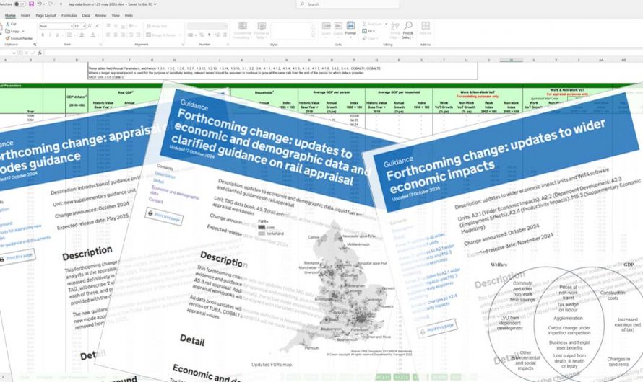Click the Clear eraser icon in Editing
Screen dimensions: 643x382
tap(365, 38)
